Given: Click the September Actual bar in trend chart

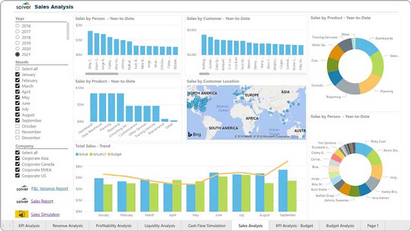Looking at the screenshot, I should (x=283, y=190).
